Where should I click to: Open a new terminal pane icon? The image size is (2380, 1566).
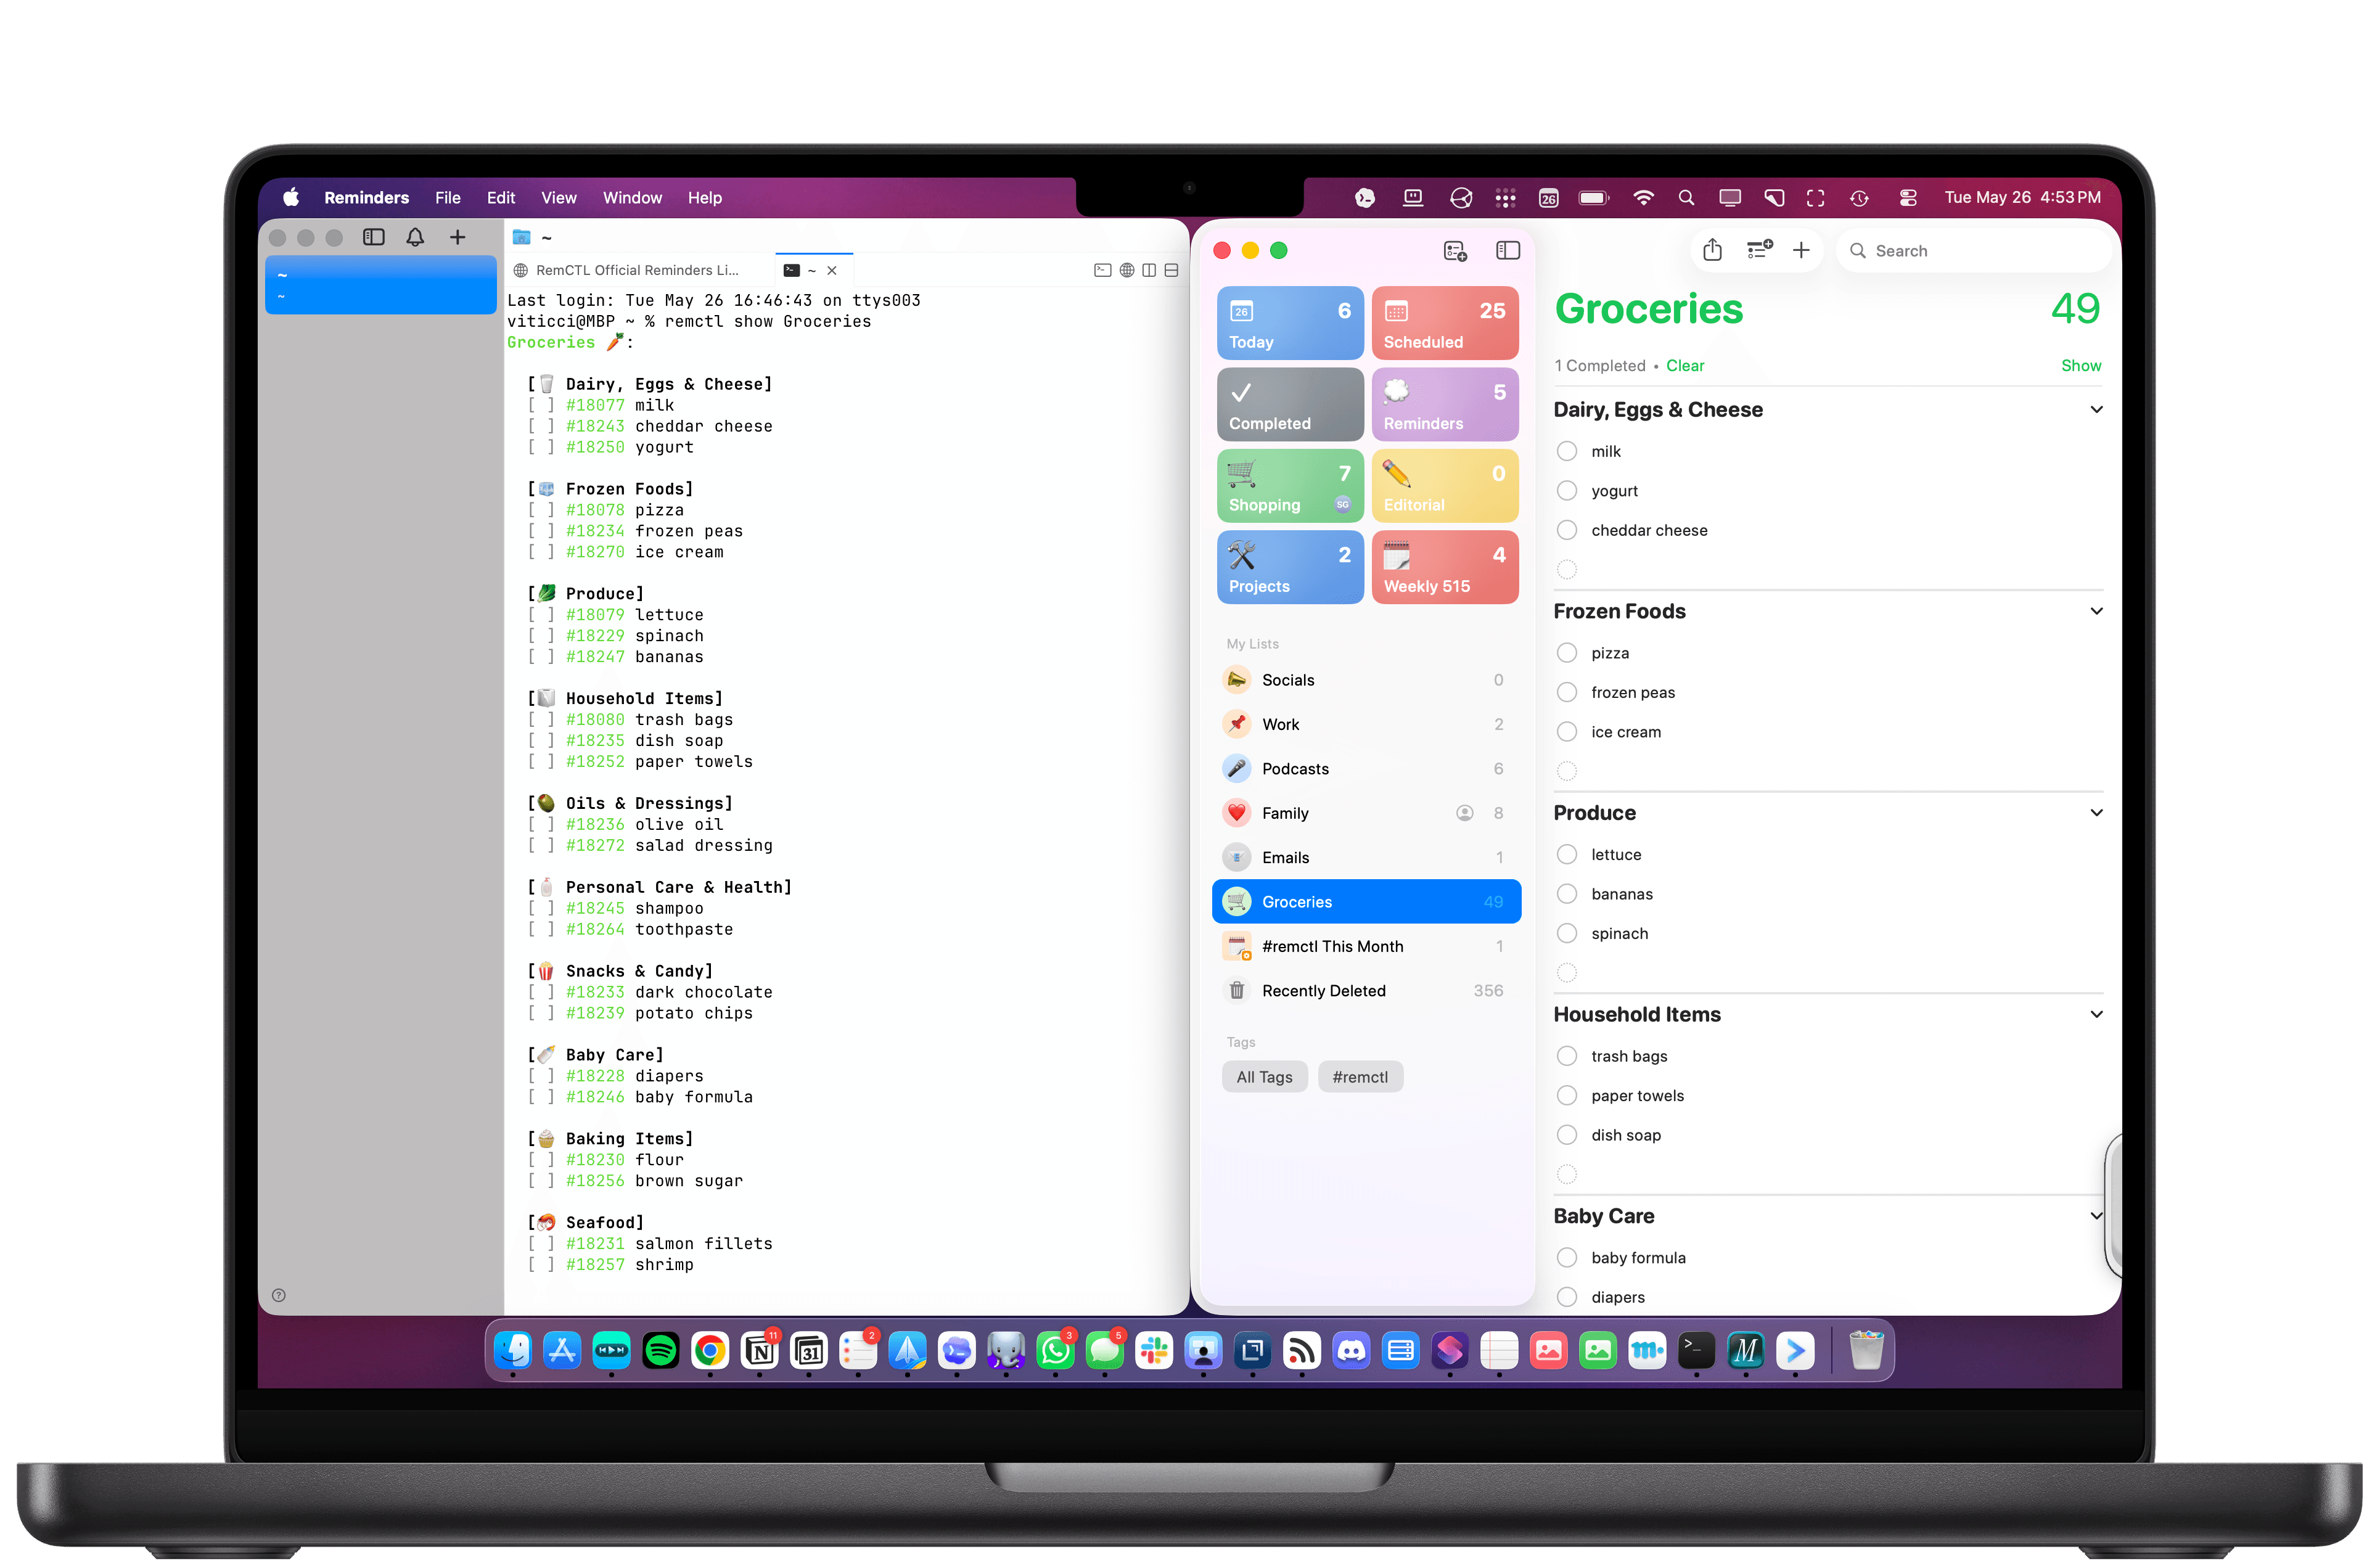(1102, 270)
